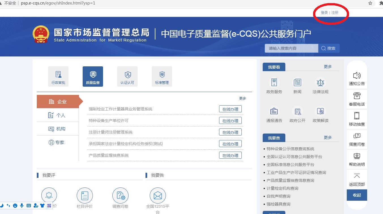Image resolution: width=383 pixels, height=214 pixels.
Task: Open 法律法规 scales icon
Action: (x=320, y=83)
